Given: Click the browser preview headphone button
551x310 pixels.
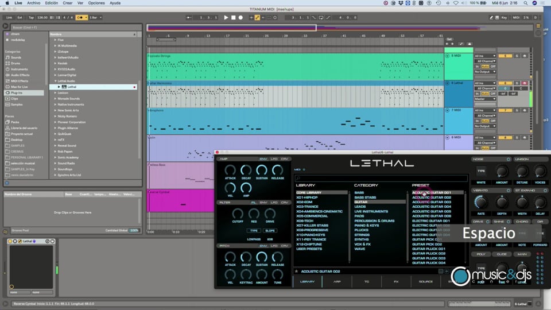Looking at the screenshot, I should pos(7,183).
